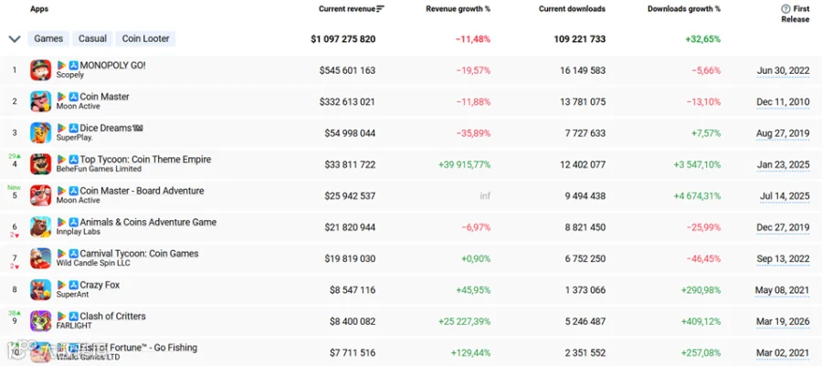Open Top Tycoon: Coin Theme Empire title

pyautogui.click(x=145, y=160)
